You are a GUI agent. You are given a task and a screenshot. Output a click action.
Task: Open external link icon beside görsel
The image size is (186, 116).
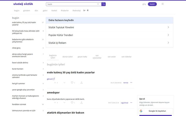coord(54,79)
